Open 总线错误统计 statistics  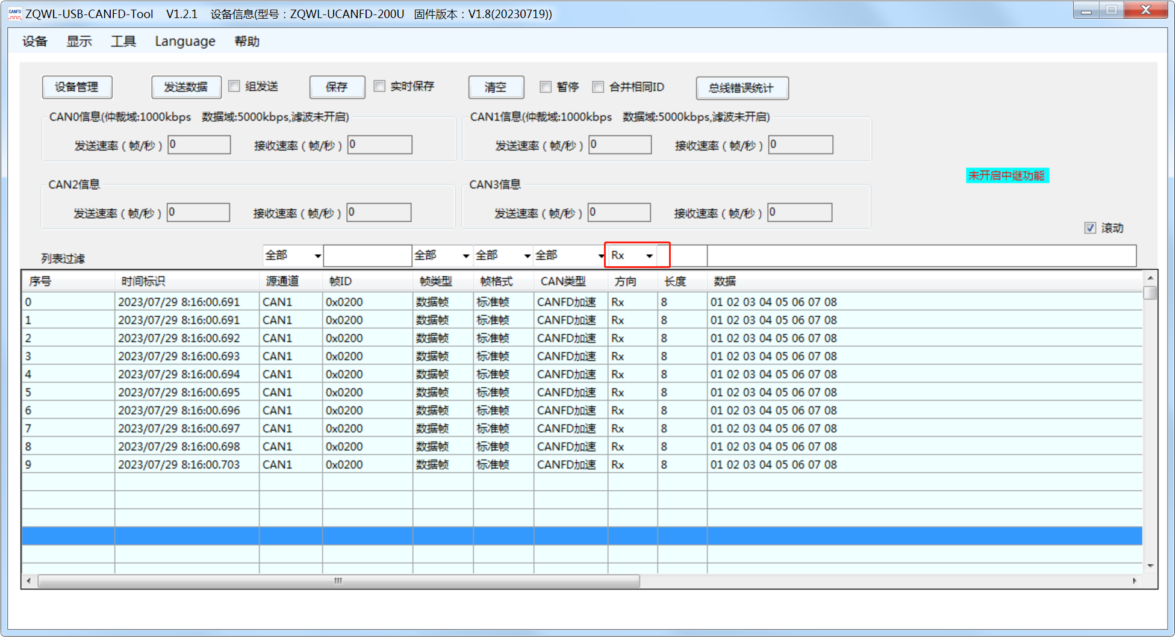coord(742,88)
